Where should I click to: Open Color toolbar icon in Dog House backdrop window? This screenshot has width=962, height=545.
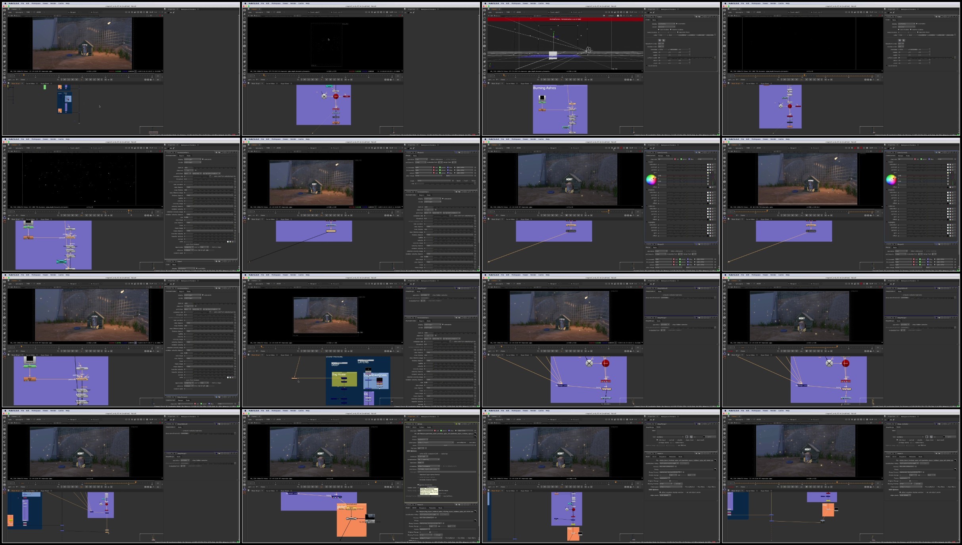(244, 298)
